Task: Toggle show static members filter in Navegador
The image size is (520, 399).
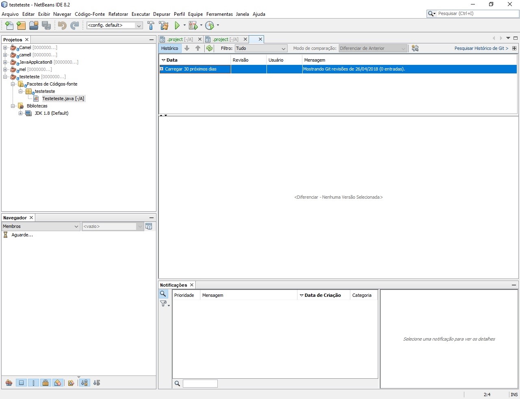Action: (x=33, y=382)
